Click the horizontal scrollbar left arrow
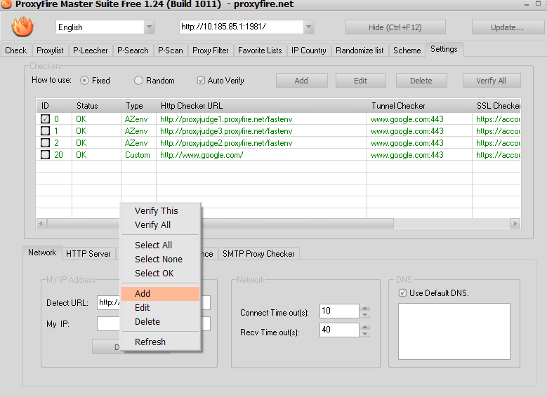The height and width of the screenshot is (397, 547). point(41,224)
